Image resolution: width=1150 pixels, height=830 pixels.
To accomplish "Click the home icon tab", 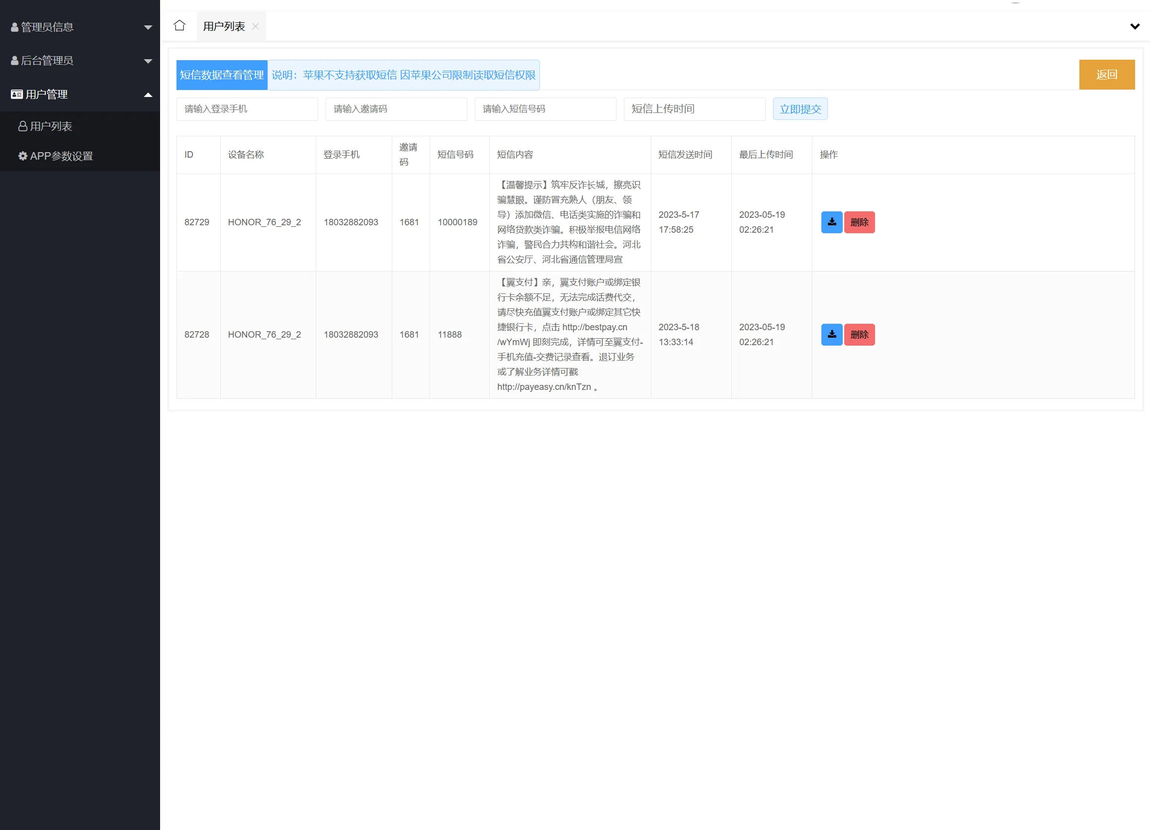I will (179, 26).
